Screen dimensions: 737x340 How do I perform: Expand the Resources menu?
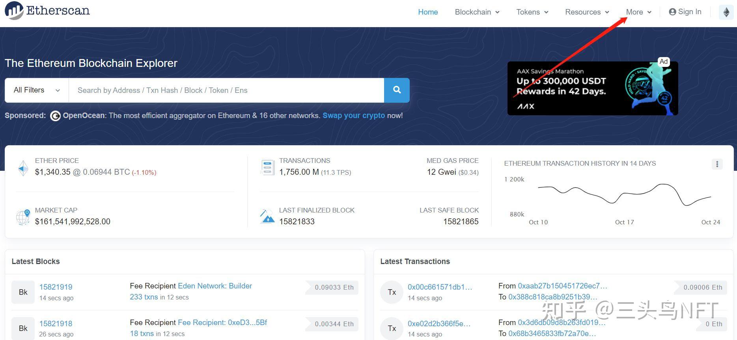pos(587,12)
